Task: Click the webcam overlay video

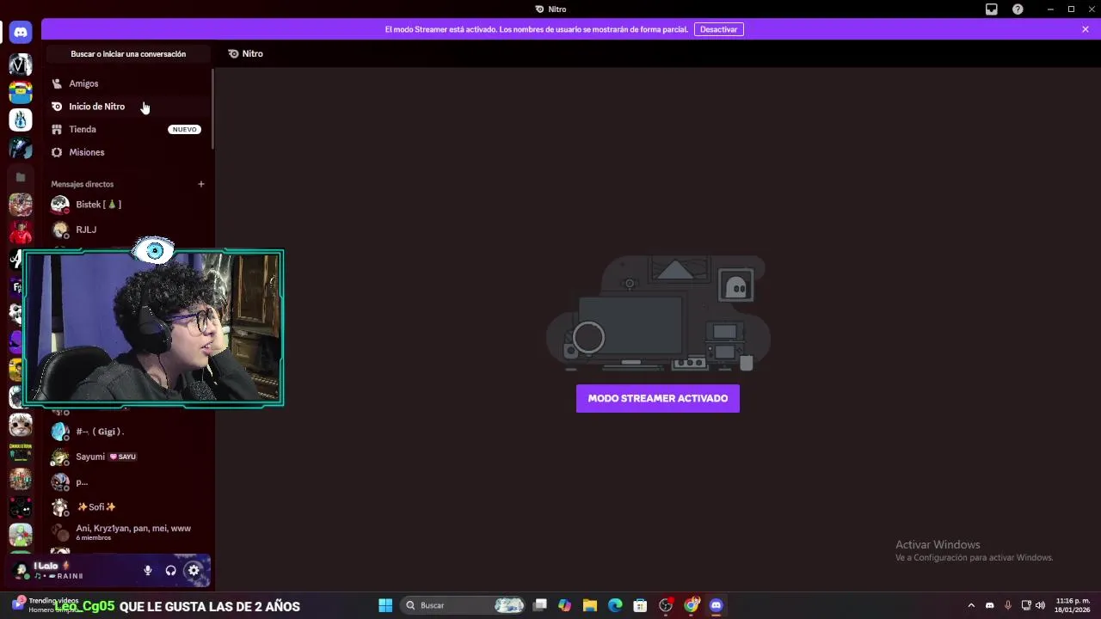Action: point(153,328)
